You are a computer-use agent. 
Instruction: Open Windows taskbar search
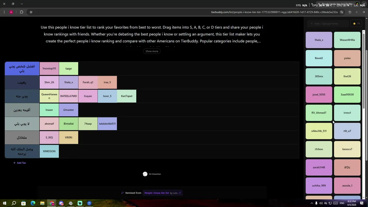coord(14,203)
